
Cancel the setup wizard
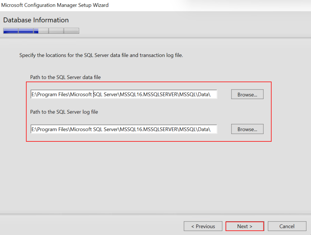click(287, 226)
